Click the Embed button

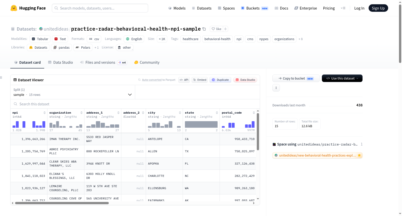(200, 80)
